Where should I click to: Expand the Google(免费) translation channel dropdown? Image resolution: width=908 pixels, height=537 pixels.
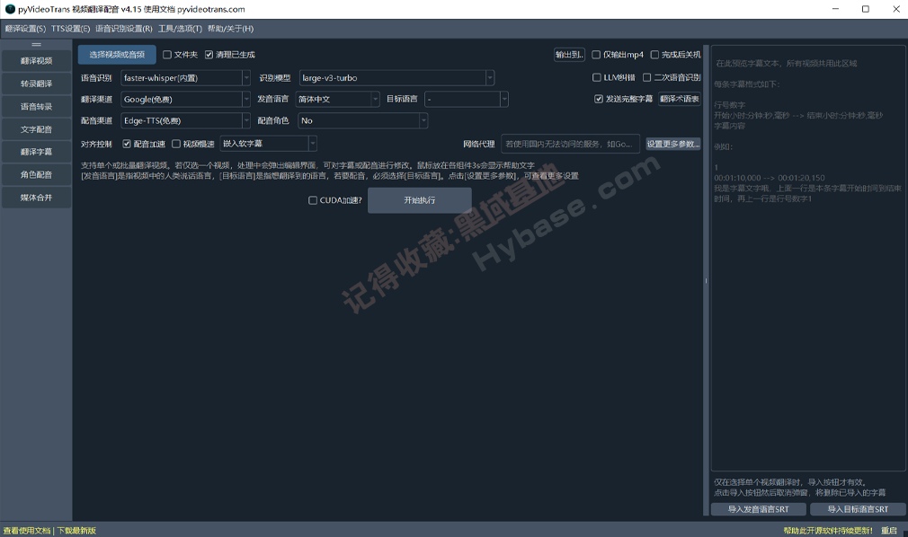(x=185, y=99)
